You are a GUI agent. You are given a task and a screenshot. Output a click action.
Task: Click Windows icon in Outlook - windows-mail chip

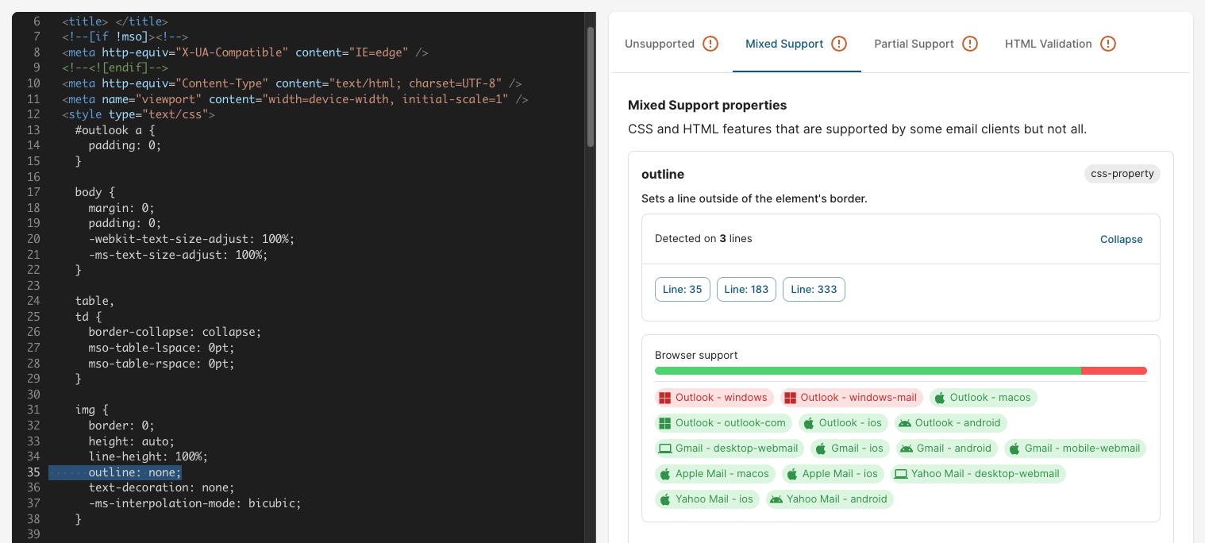(790, 398)
